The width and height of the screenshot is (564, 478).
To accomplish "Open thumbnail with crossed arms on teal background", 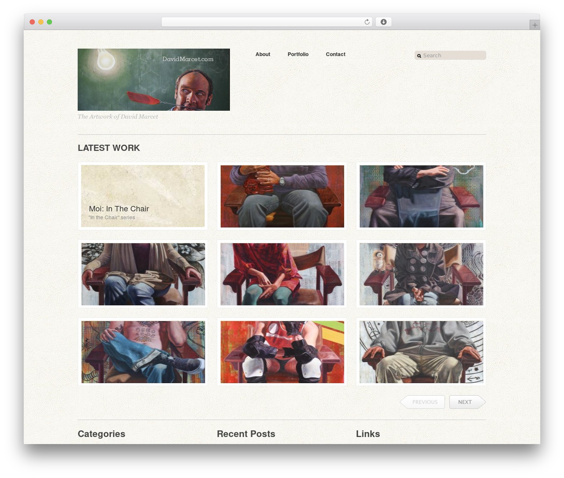I will (421, 196).
